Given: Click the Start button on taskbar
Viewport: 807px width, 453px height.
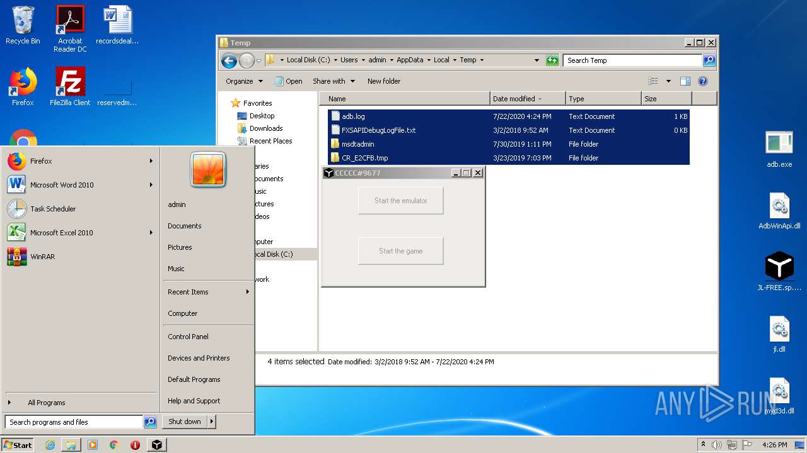Looking at the screenshot, I should tap(18, 445).
